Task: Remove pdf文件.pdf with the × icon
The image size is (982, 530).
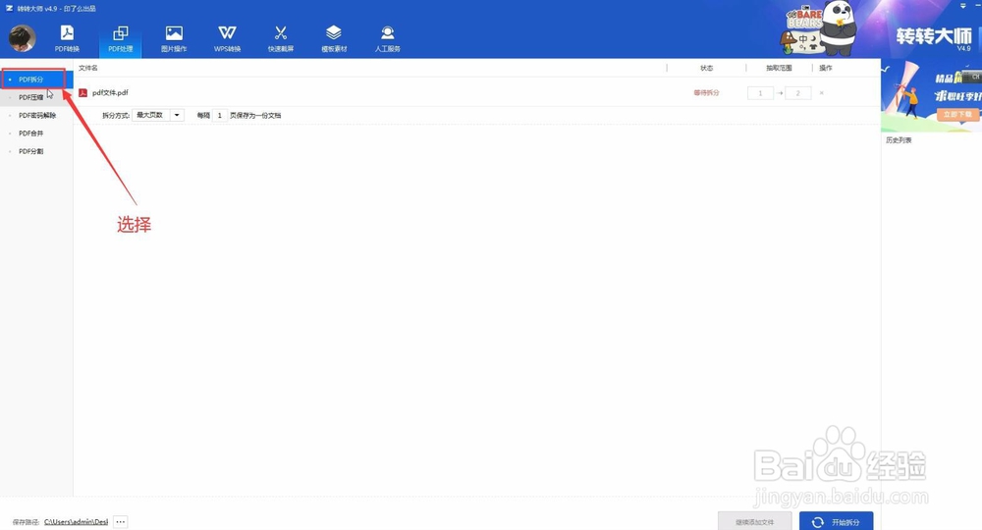Action: [x=822, y=93]
